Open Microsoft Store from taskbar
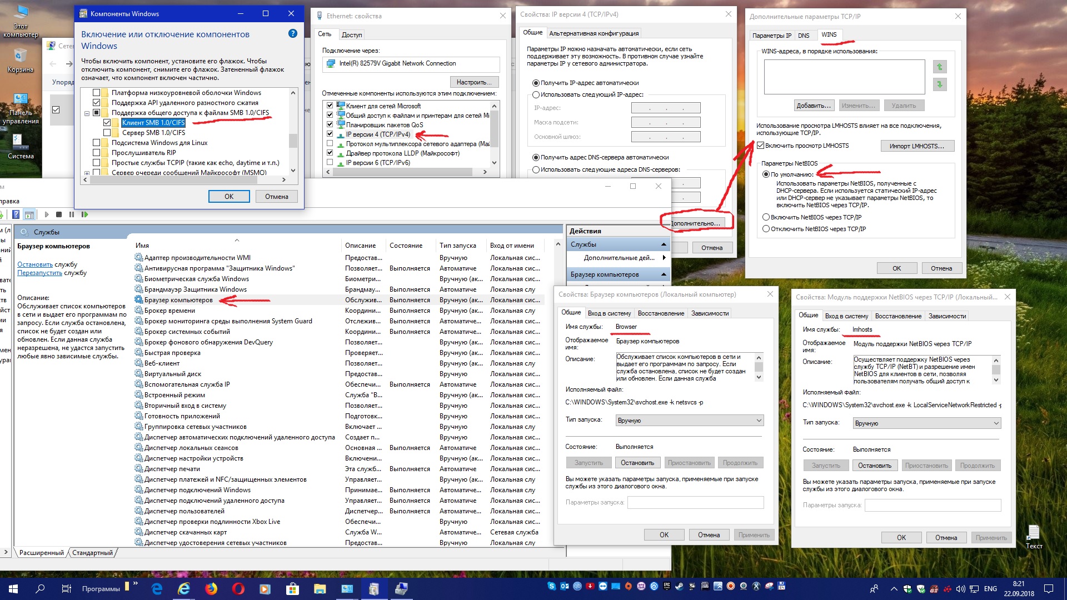Screen dimensions: 1067x600 (292, 589)
